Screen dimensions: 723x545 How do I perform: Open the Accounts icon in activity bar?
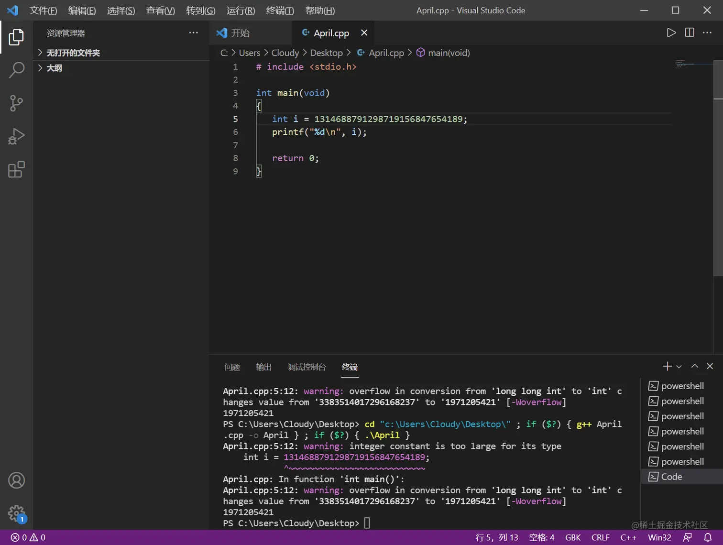tap(16, 480)
